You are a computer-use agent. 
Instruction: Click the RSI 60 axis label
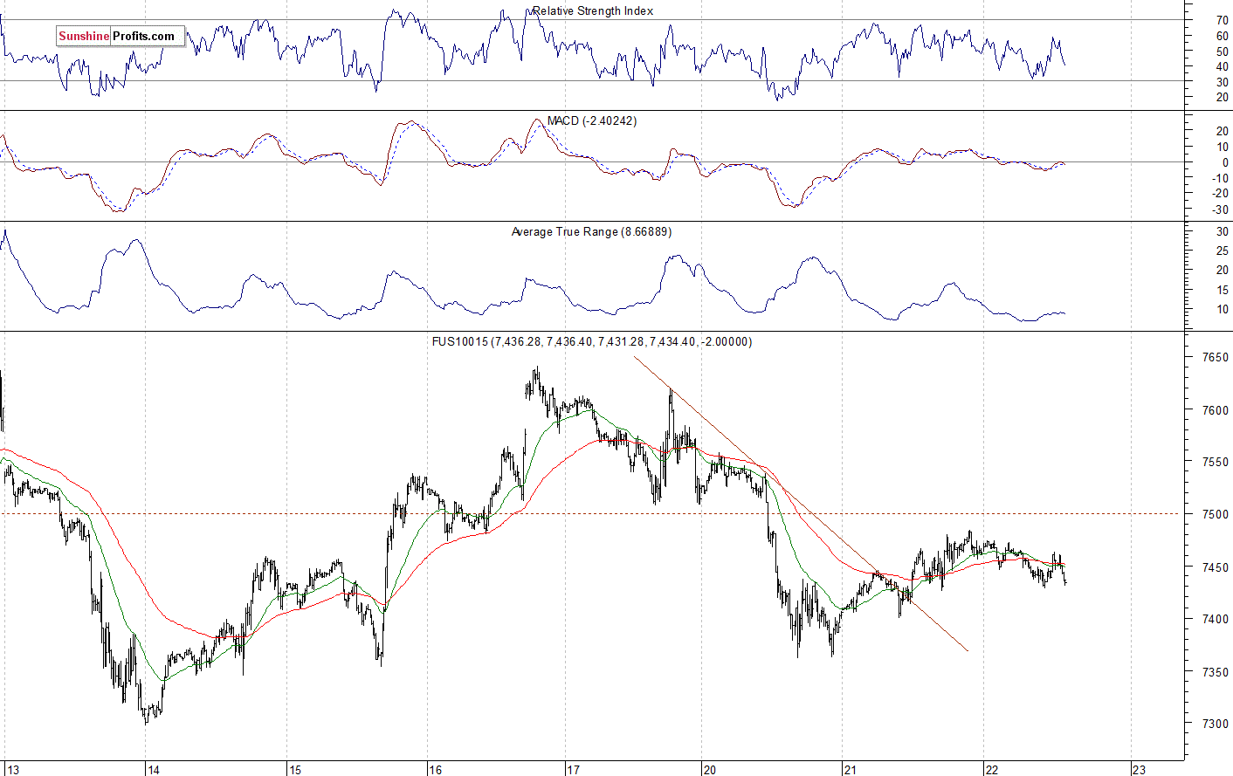click(x=1222, y=36)
